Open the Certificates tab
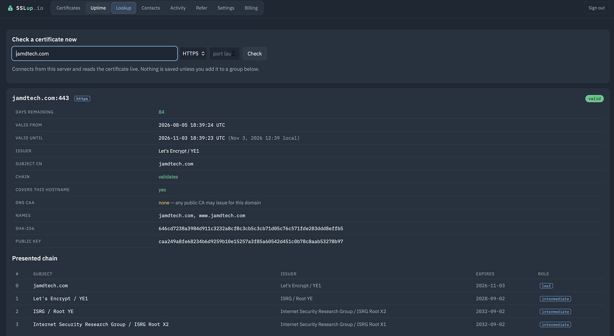This screenshot has height=336, width=614. (68, 8)
